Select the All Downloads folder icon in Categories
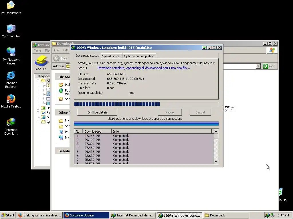Image resolution: width=293 pixels, height=219 pixels. coord(43,81)
